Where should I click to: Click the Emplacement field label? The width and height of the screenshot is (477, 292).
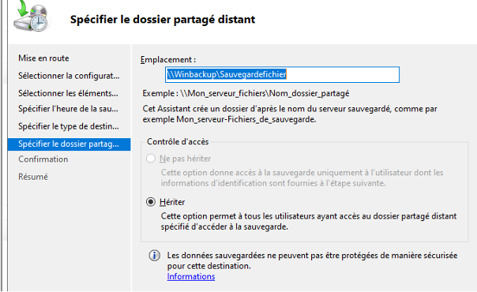coord(168,59)
